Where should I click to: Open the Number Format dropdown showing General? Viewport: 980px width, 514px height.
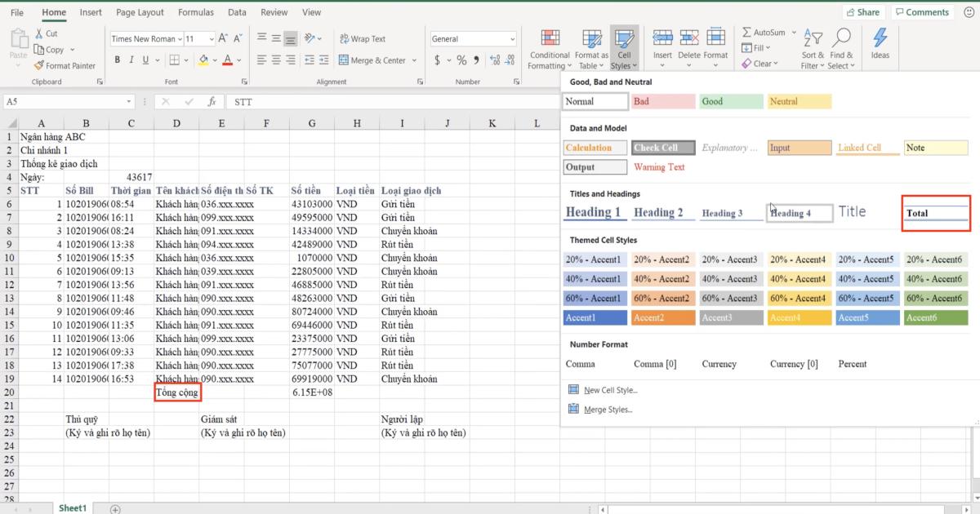[x=512, y=38]
